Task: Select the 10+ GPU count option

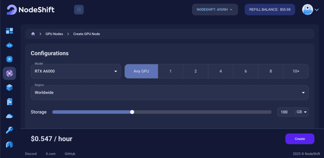Action: click(x=296, y=71)
